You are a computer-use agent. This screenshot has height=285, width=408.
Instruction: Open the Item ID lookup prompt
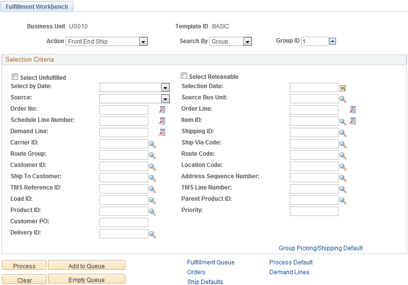click(343, 121)
